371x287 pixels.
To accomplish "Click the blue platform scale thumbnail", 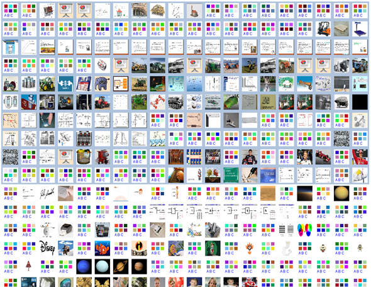I will tap(360, 29).
